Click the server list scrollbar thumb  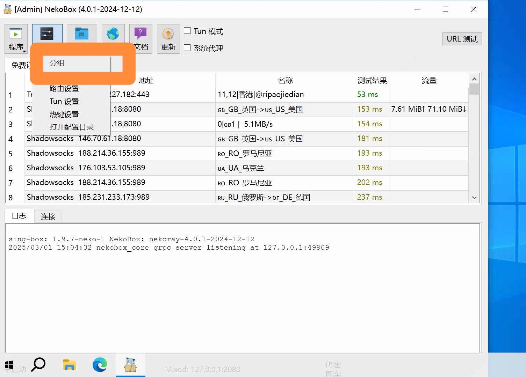pos(474,89)
